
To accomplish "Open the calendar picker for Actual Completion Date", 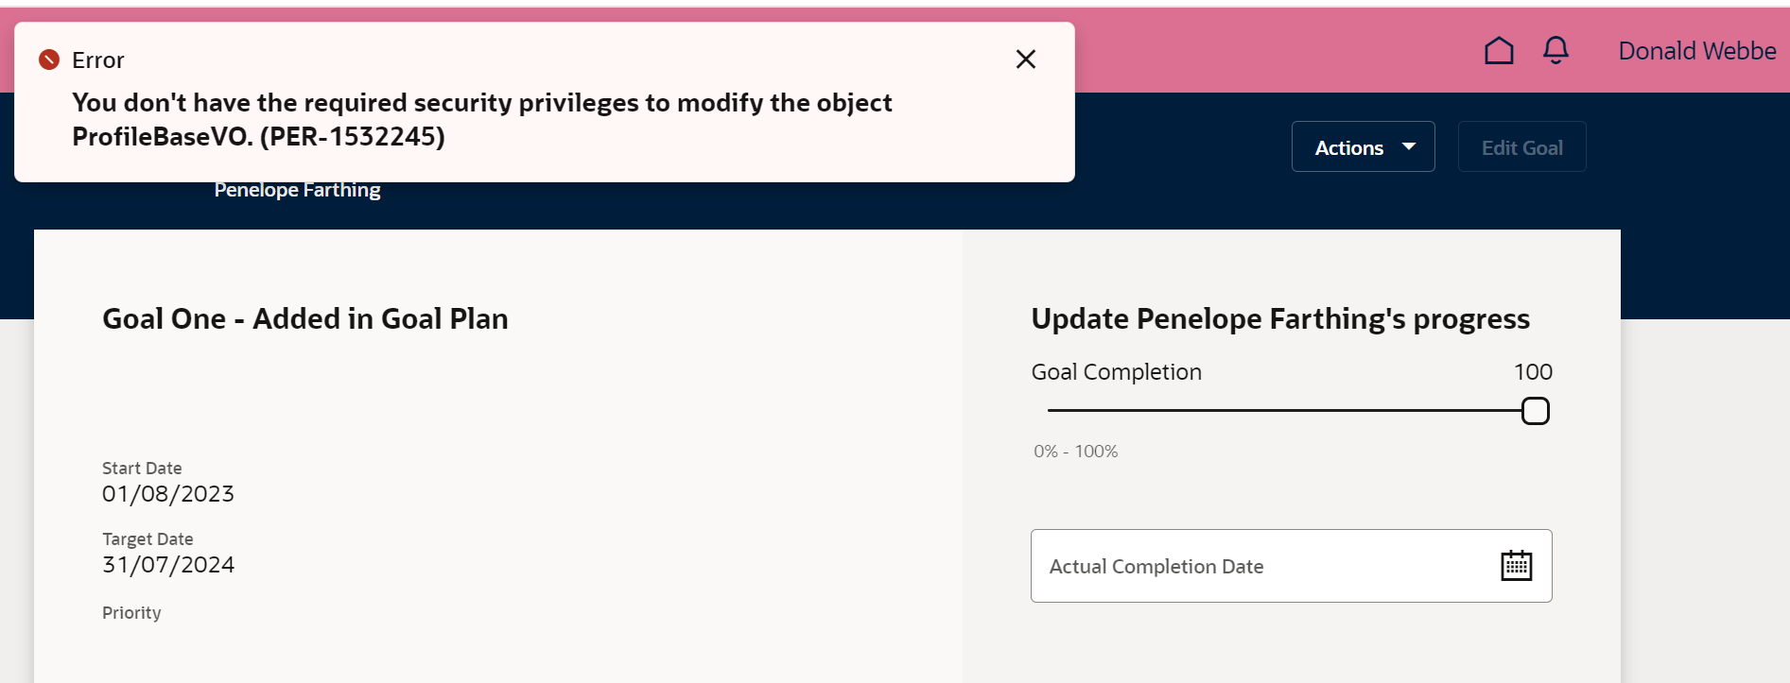I will (1516, 565).
